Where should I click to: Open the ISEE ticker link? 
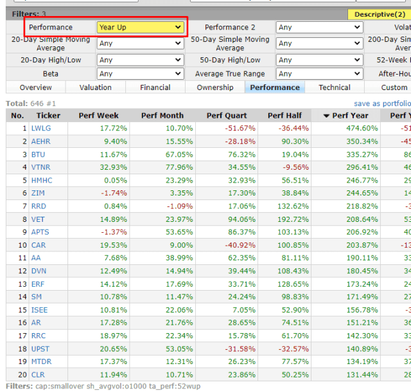[x=39, y=310]
